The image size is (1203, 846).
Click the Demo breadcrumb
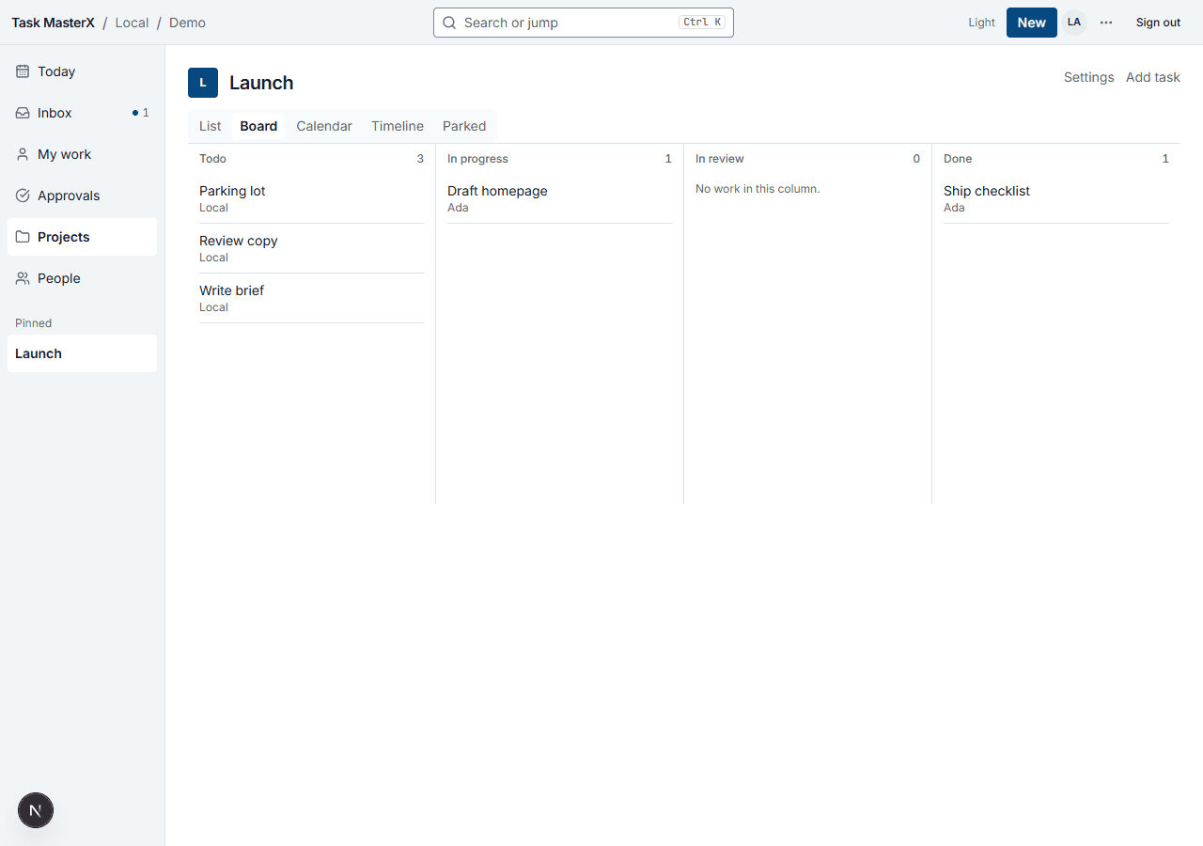coord(187,23)
